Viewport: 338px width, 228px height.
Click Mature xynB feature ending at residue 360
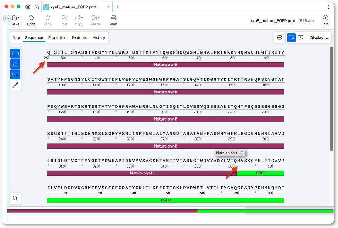[142, 173]
